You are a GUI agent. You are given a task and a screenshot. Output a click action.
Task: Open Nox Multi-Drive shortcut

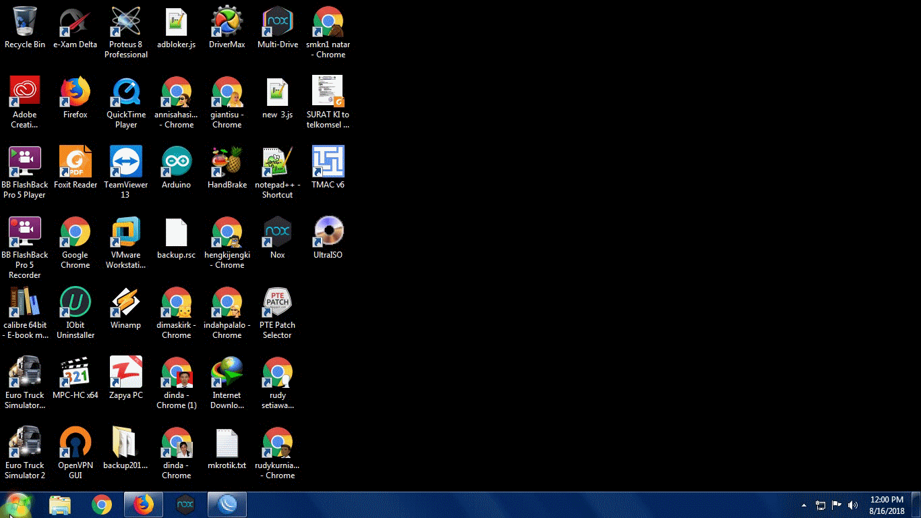point(278,28)
